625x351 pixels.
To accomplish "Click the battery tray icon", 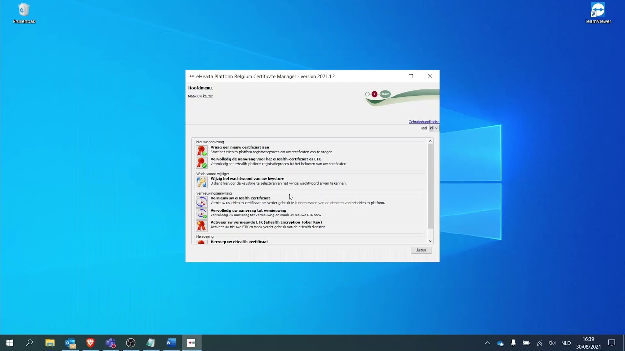I will [526, 343].
